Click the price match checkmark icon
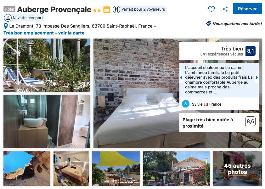Viewport: 265px width, 189px height. click(x=209, y=24)
